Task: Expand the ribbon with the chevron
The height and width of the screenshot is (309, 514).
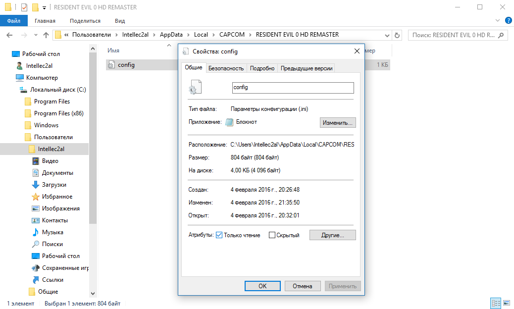Action: coord(497,20)
